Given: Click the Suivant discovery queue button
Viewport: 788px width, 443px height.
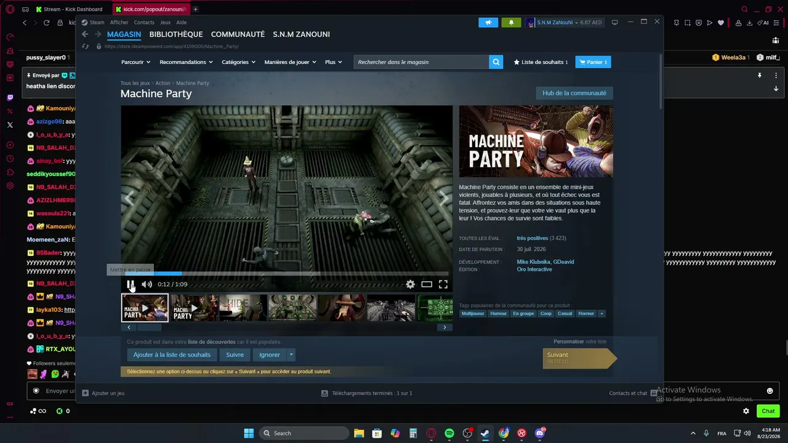Looking at the screenshot, I should 579,358.
